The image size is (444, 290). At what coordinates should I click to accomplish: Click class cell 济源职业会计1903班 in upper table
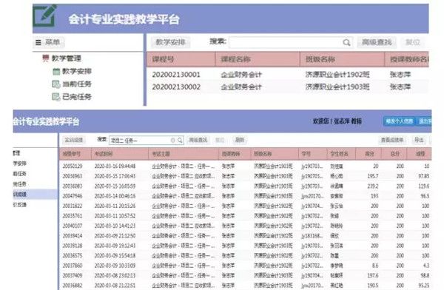[337, 87]
